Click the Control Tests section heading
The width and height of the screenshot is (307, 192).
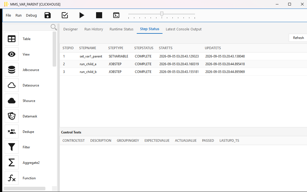point(71,132)
